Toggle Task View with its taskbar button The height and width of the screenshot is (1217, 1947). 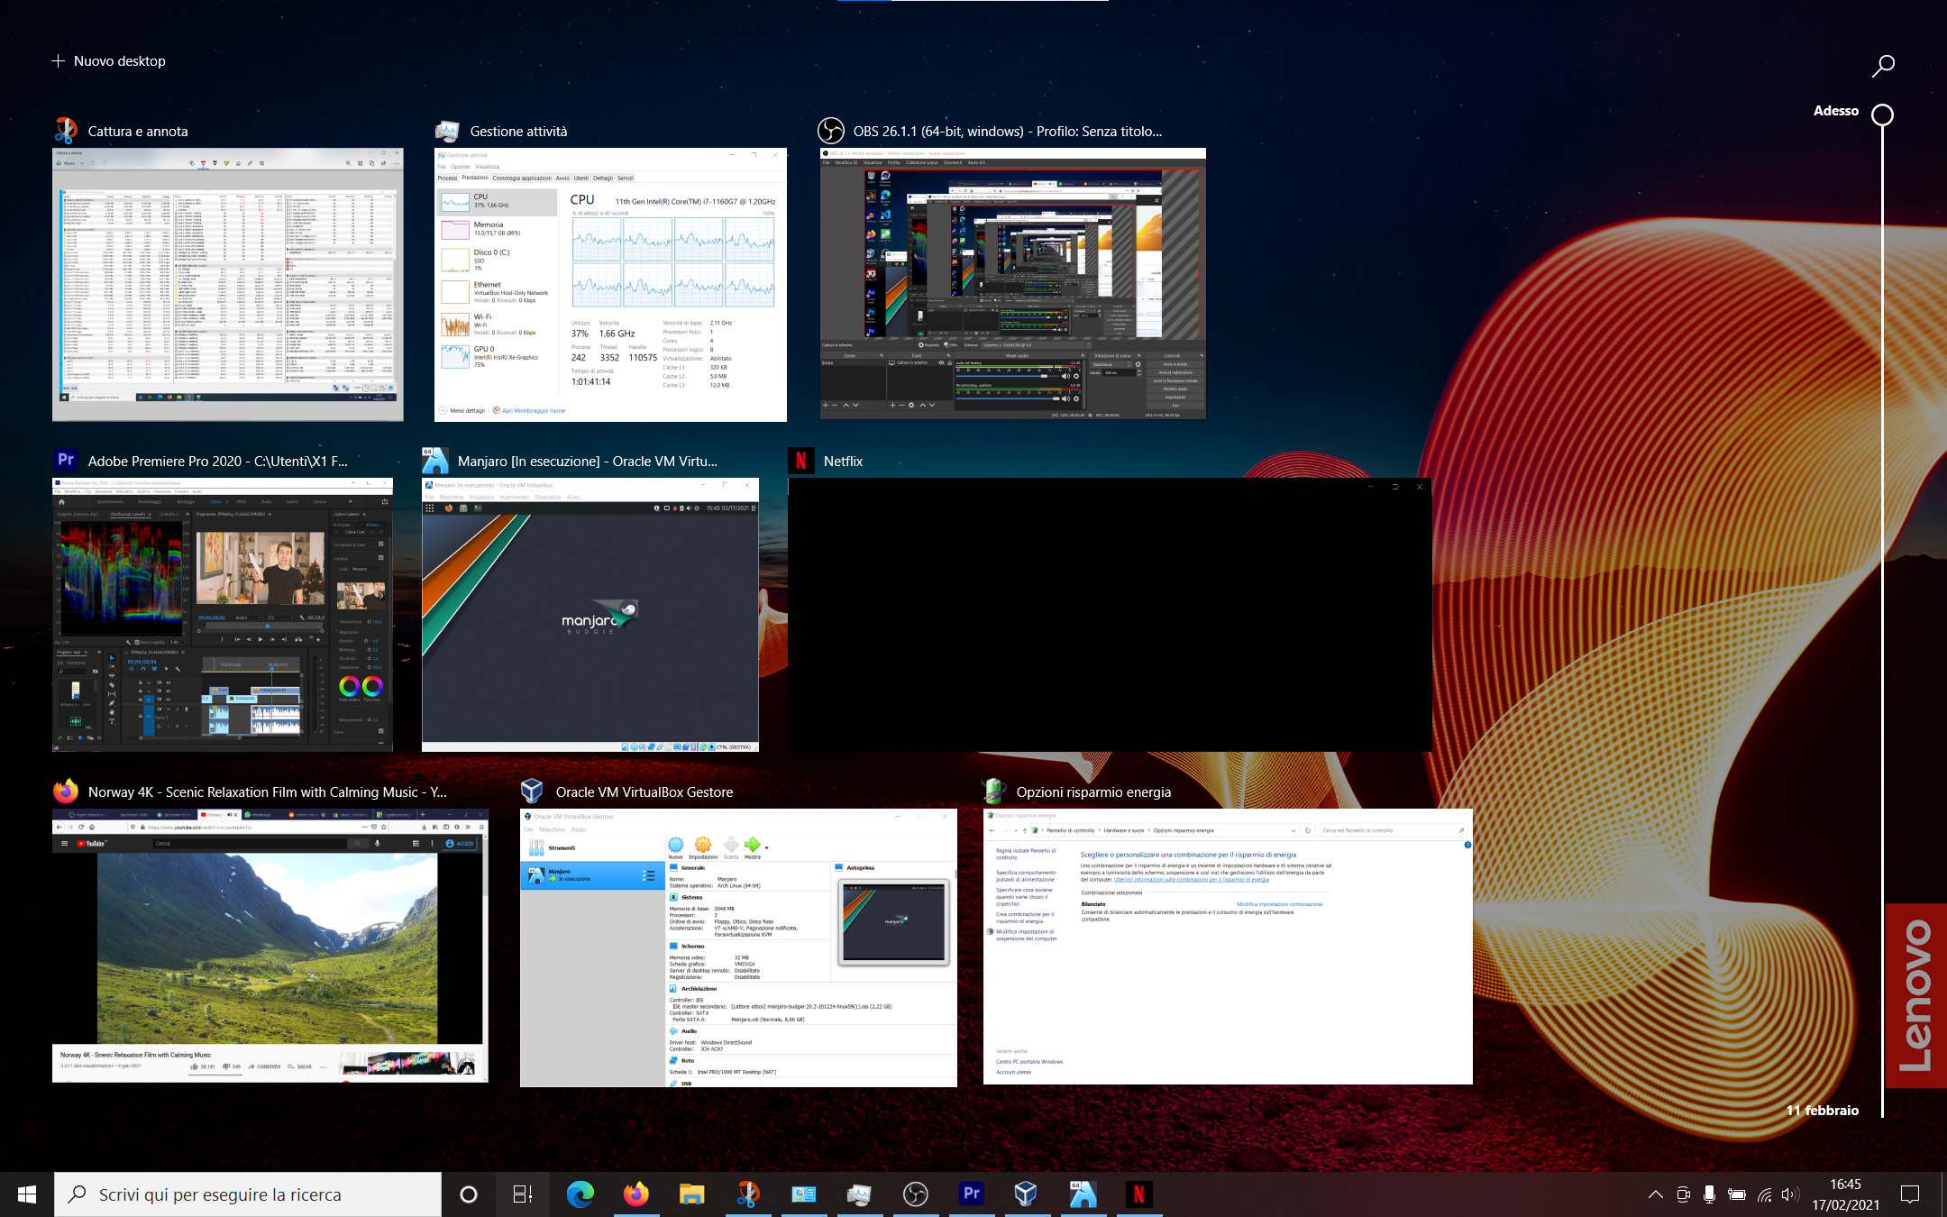coord(523,1194)
